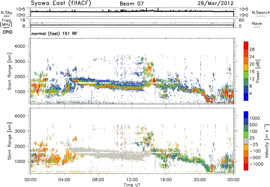Click the '20:00' time axis tick label

pyautogui.click(x=200, y=180)
